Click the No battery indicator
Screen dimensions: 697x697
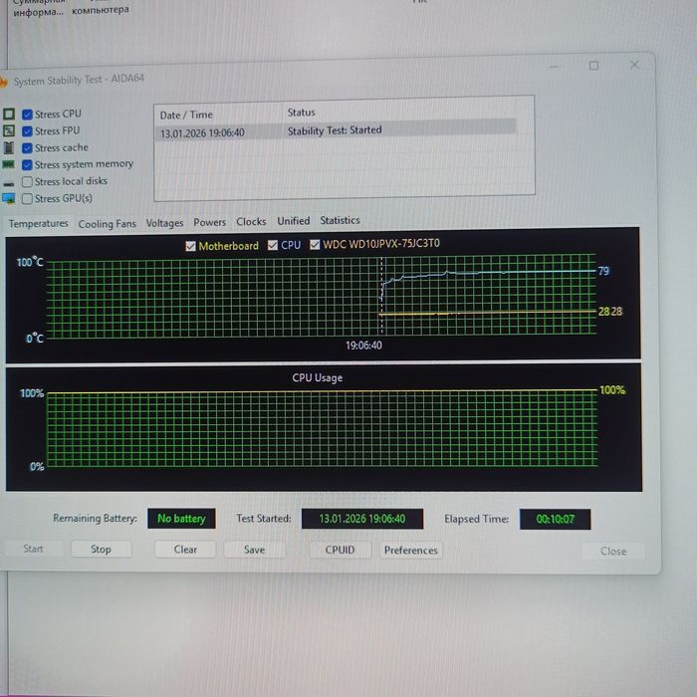(181, 519)
